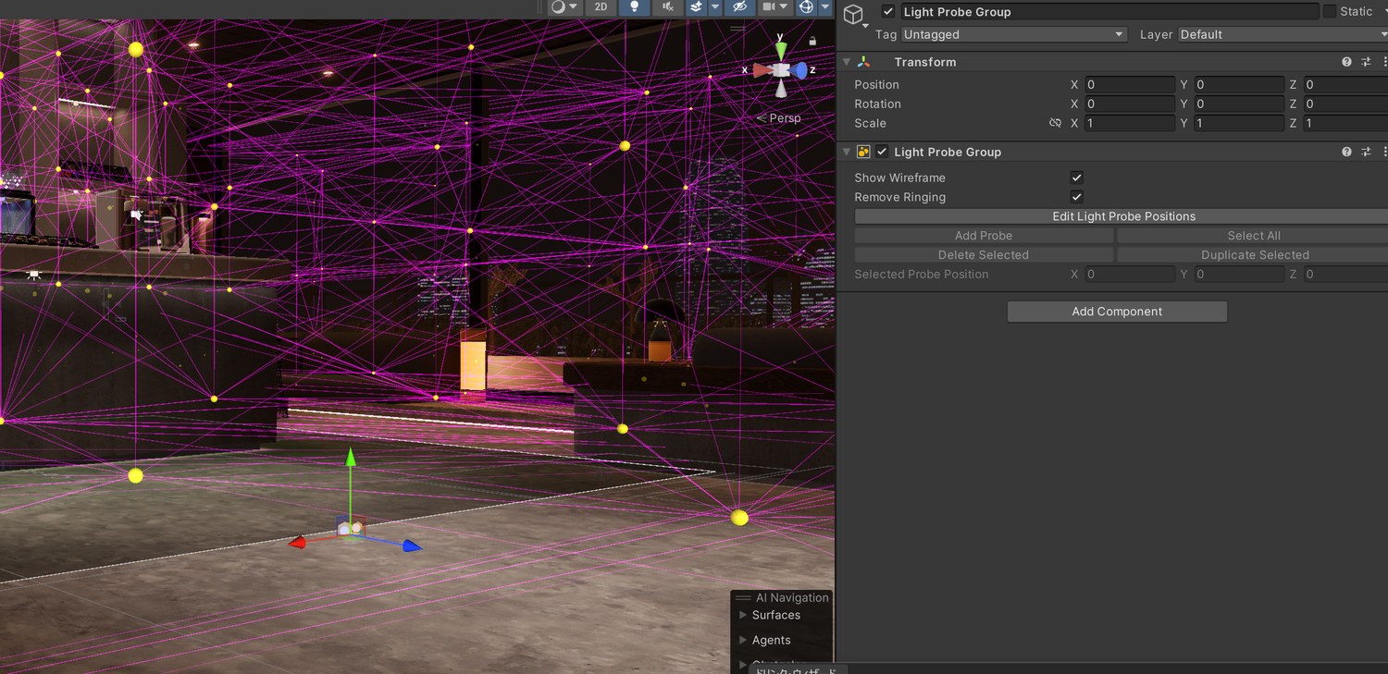Viewport: 1388px width, 674px height.
Task: Click the Light Probe Group component icon
Action: point(863,152)
